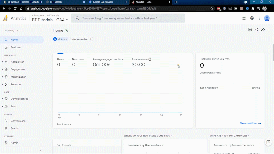This screenshot has height=154, width=274.
Task: Select the Average engagement time metric
Action: 108,62
